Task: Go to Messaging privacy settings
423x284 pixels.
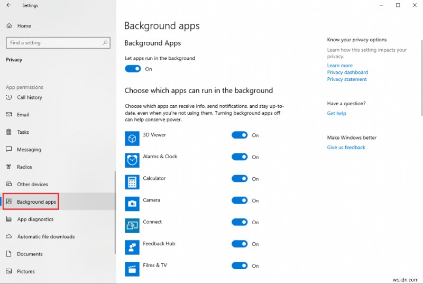Action: (58, 150)
